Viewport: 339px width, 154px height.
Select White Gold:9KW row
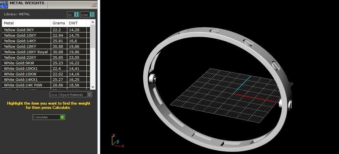46,63
